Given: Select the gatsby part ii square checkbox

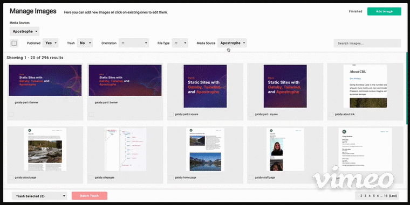Looking at the screenshot, I should point(171,114).
